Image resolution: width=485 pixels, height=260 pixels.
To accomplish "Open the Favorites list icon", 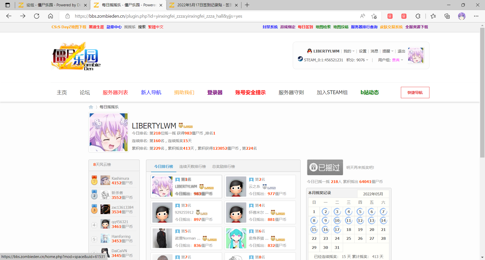I will 433,16.
